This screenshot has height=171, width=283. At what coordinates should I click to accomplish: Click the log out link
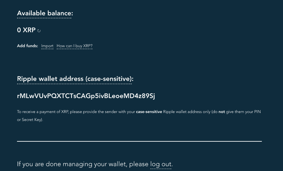161,164
